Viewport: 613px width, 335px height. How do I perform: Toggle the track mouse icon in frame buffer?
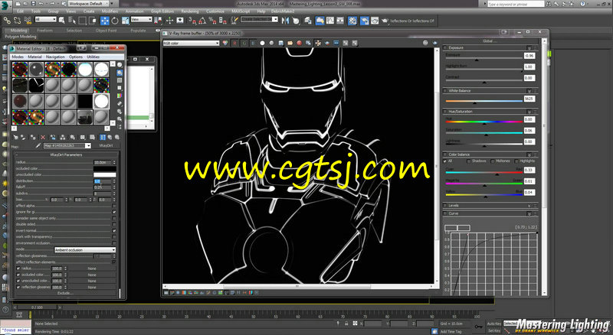tap(318, 43)
